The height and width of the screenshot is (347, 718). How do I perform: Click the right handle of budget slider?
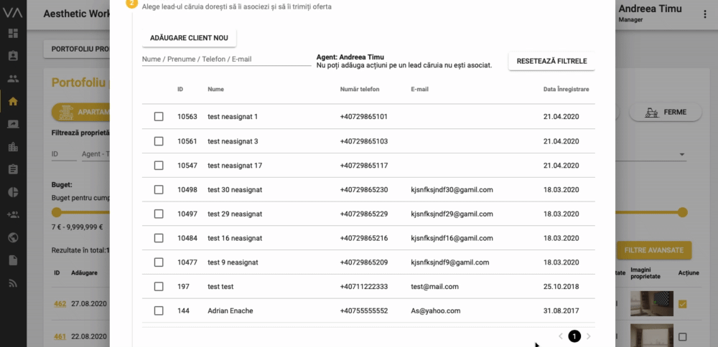682,212
